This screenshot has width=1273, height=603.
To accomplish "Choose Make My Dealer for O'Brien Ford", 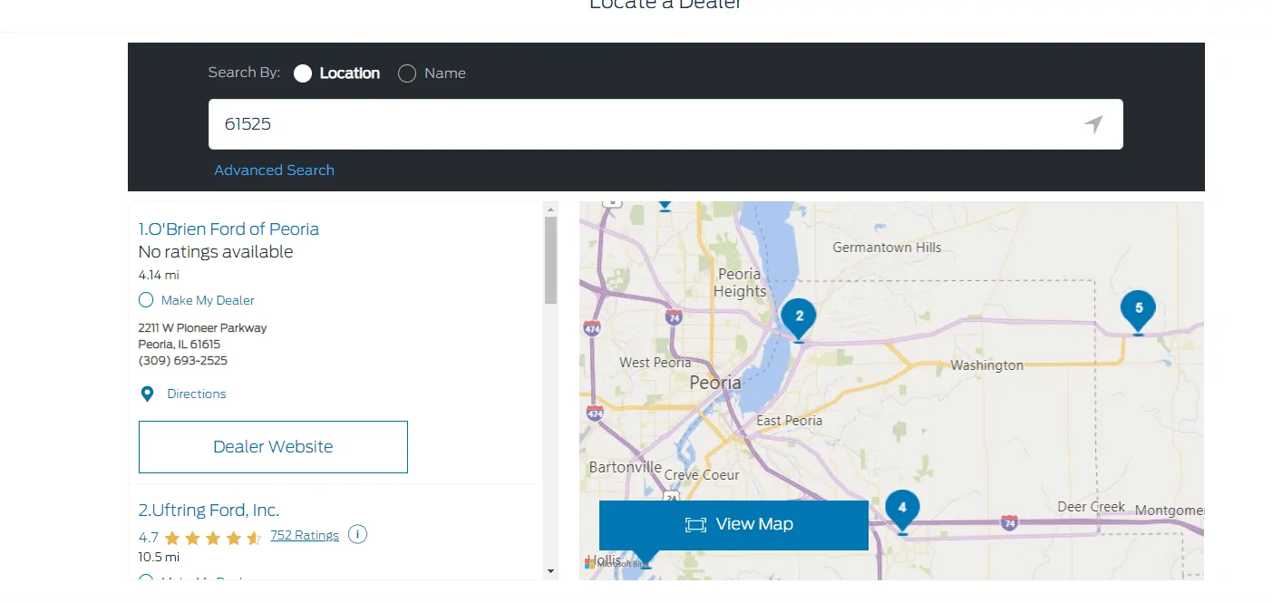I will pyautogui.click(x=146, y=300).
